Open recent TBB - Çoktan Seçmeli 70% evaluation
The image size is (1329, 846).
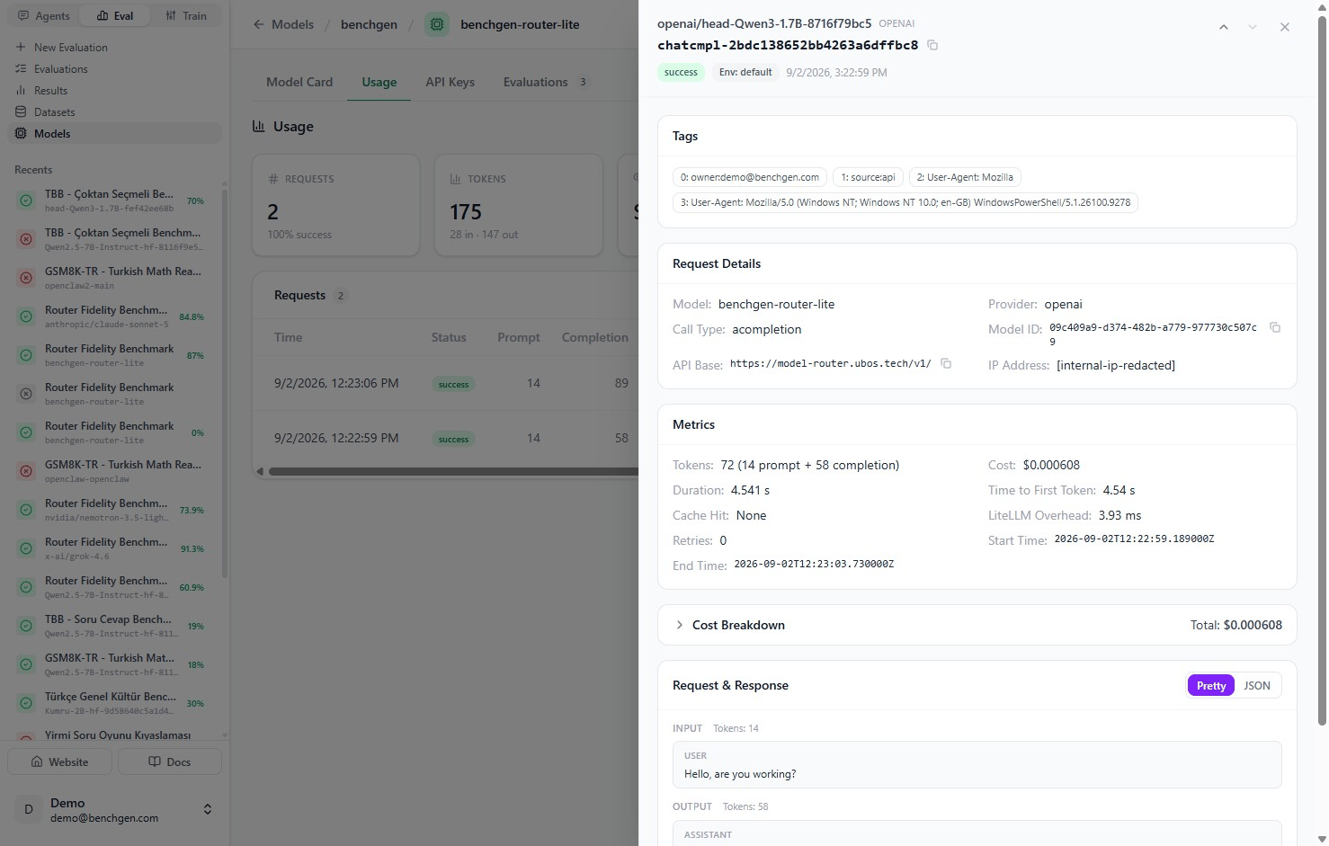tap(114, 200)
